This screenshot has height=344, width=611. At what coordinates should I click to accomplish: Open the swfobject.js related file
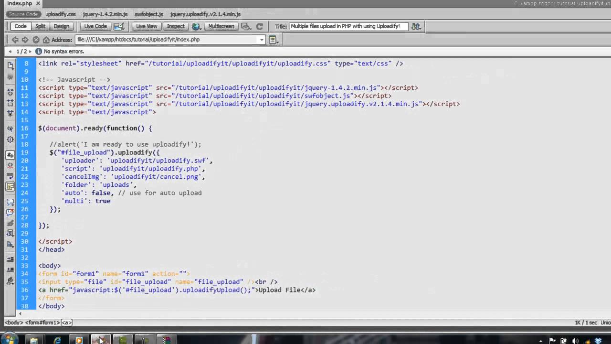(x=149, y=14)
